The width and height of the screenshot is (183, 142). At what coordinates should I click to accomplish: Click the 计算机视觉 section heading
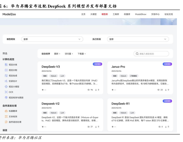[8, 59]
